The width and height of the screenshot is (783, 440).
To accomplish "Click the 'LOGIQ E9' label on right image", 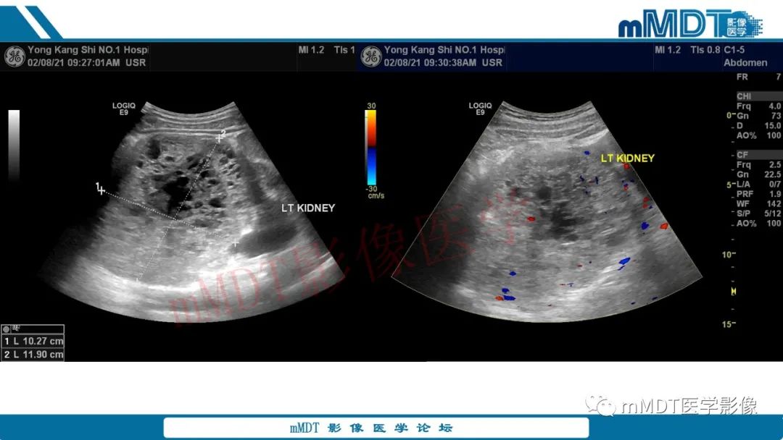I will coord(481,109).
